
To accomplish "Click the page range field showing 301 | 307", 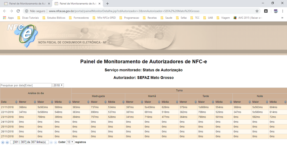I will pyautogui.click(x=29, y=142).
